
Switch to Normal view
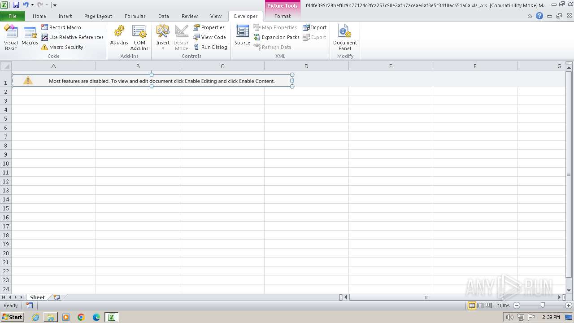472,306
